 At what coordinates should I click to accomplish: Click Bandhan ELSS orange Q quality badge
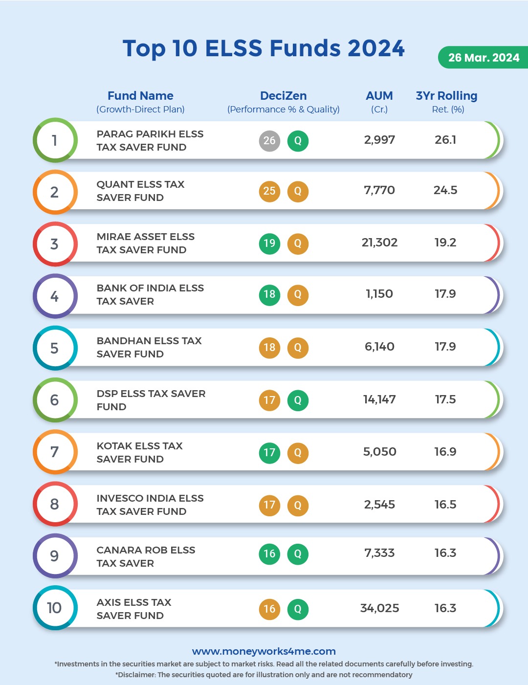(298, 348)
